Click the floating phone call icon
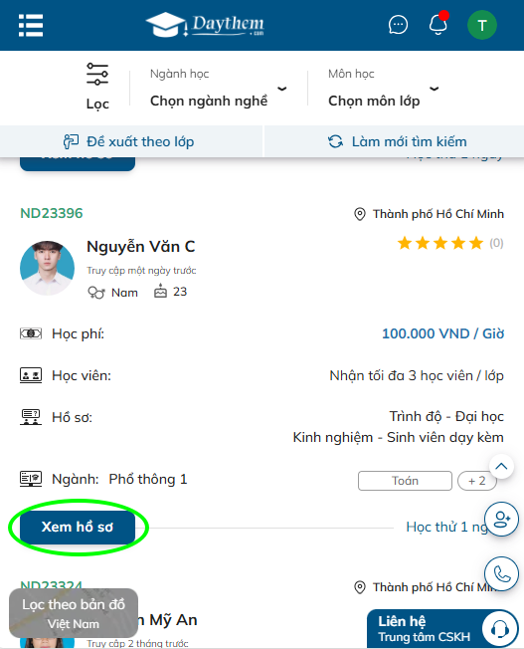 [x=502, y=573]
